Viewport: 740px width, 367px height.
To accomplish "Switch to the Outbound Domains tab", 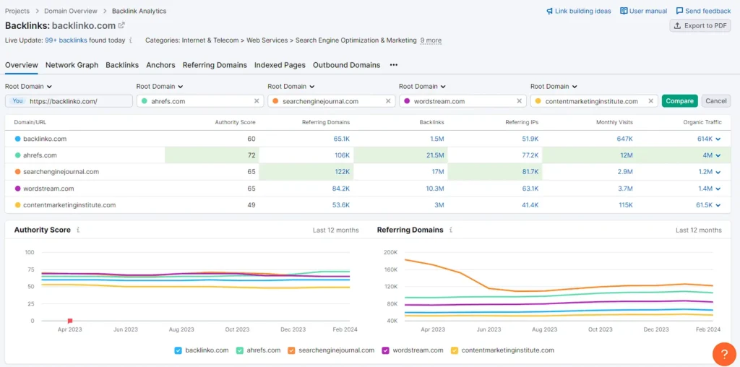I will [x=346, y=65].
